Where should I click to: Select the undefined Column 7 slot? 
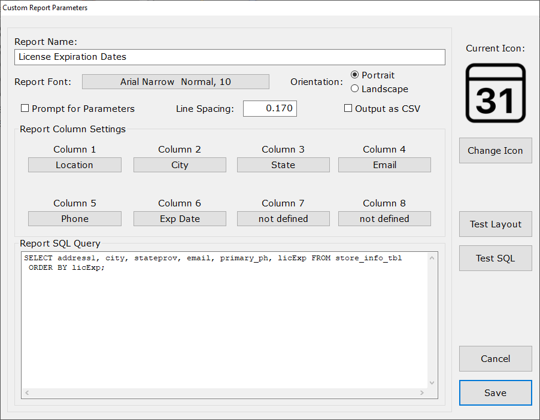[x=283, y=218]
